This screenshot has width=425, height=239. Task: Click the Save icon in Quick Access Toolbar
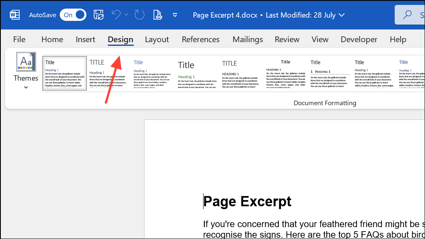pyautogui.click(x=98, y=14)
